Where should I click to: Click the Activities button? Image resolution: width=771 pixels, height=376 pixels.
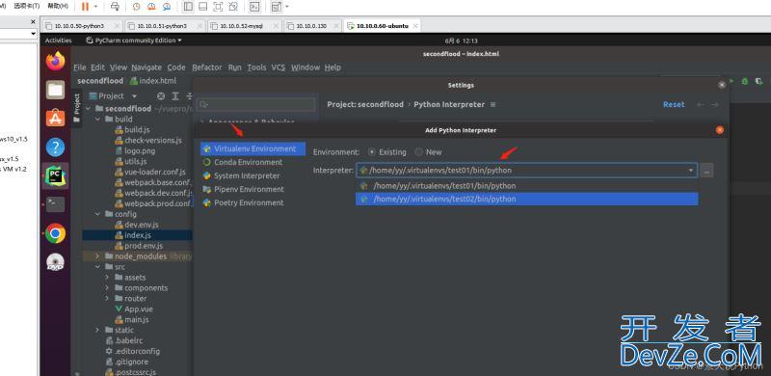(x=59, y=40)
